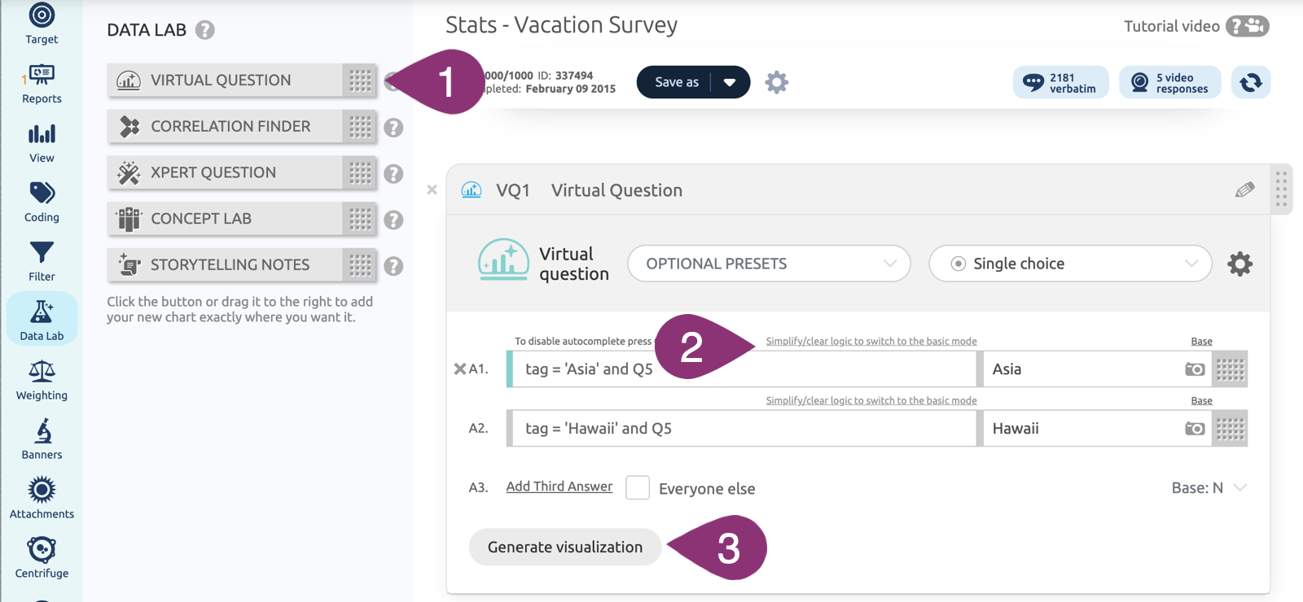Open the Reports section

(x=42, y=84)
